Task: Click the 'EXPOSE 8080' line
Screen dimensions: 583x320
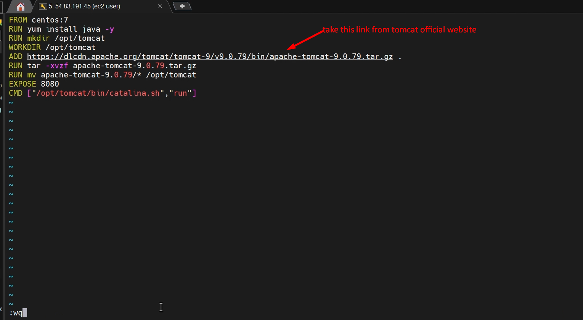Action: click(34, 84)
